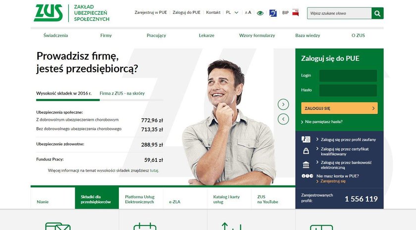Open the sign language interpreter icon
Viewport: 416px width, 230px height.
pyautogui.click(x=273, y=13)
